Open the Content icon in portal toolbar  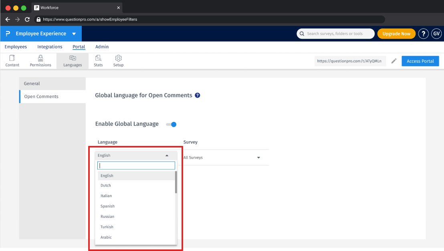[x=12, y=58]
